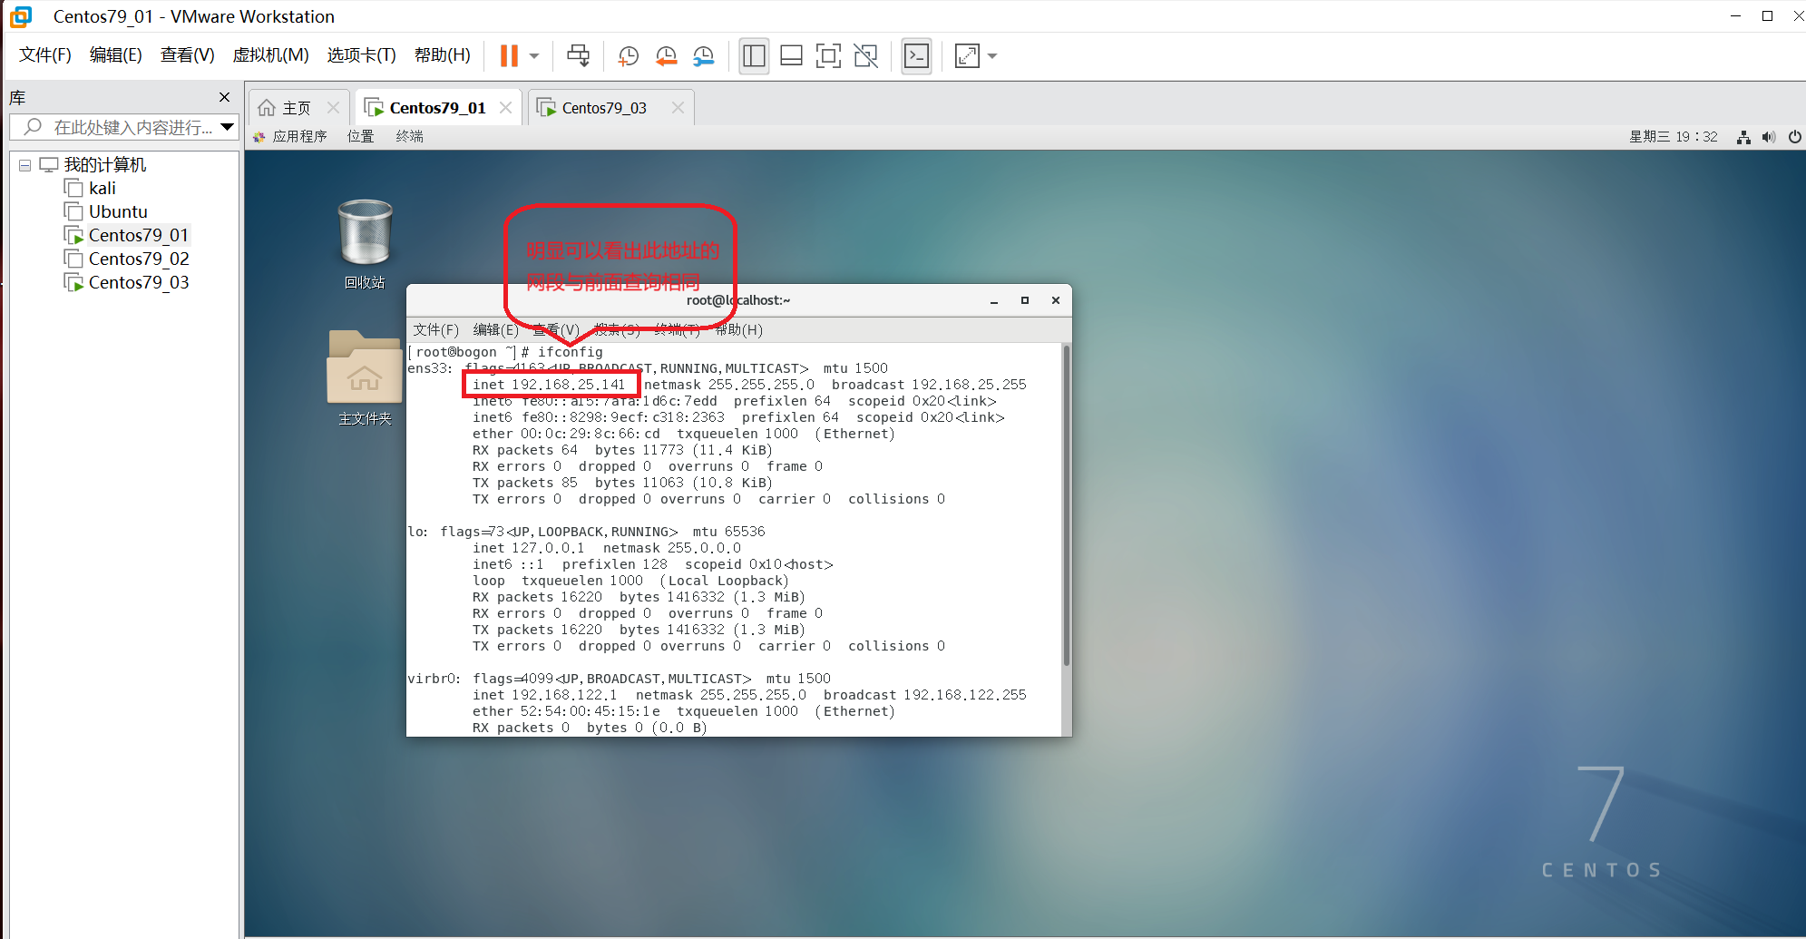Toggle thumbnail bar view

pyautogui.click(x=791, y=56)
